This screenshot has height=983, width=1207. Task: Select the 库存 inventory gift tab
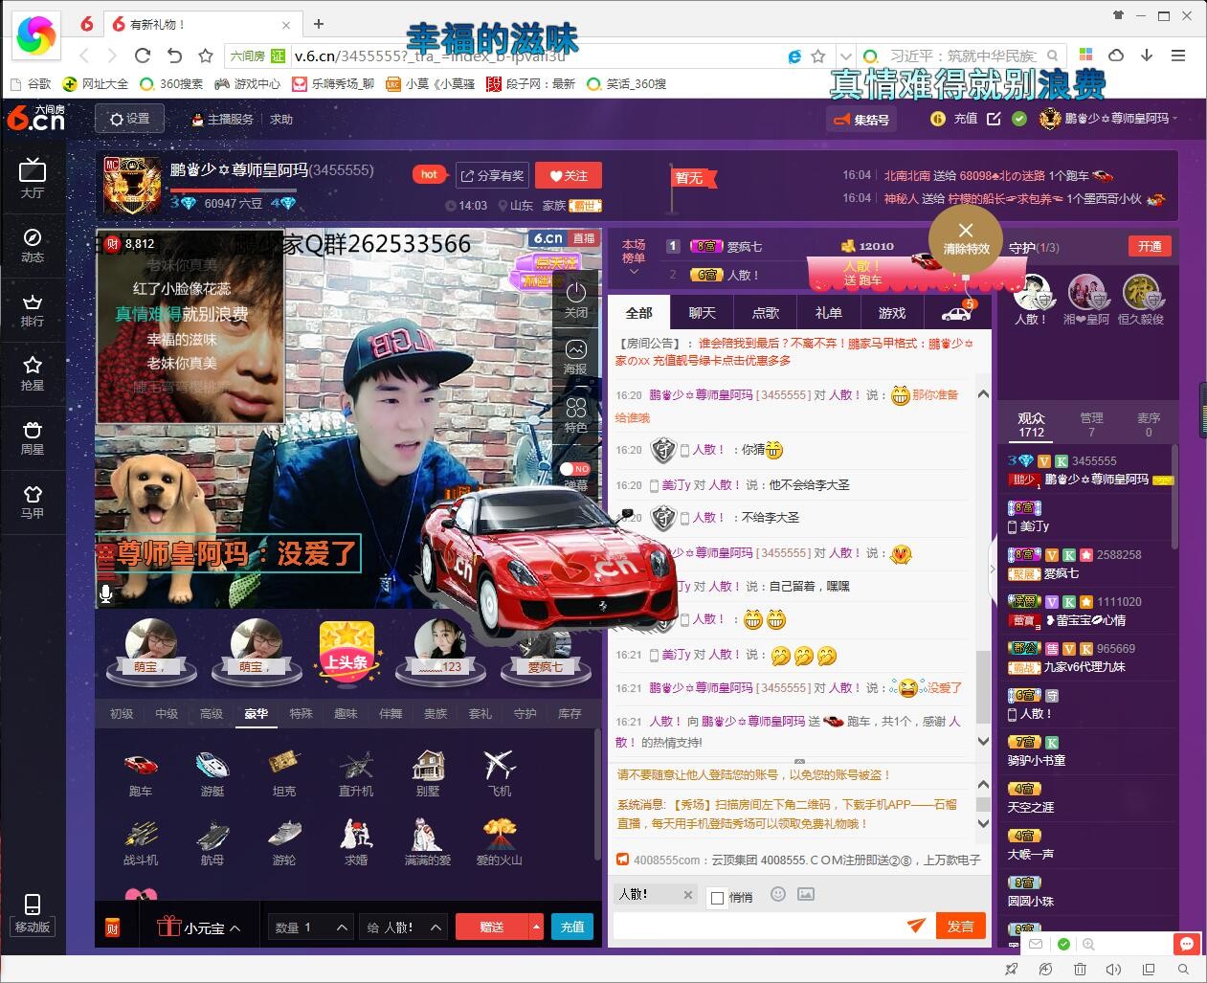pos(570,714)
